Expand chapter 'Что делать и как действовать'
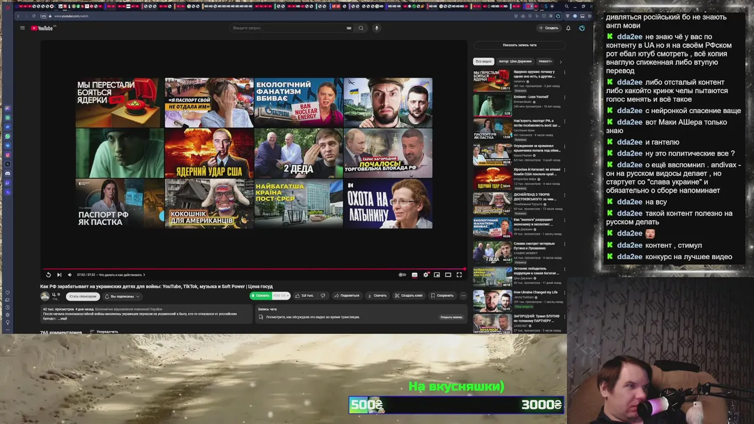 (x=121, y=274)
